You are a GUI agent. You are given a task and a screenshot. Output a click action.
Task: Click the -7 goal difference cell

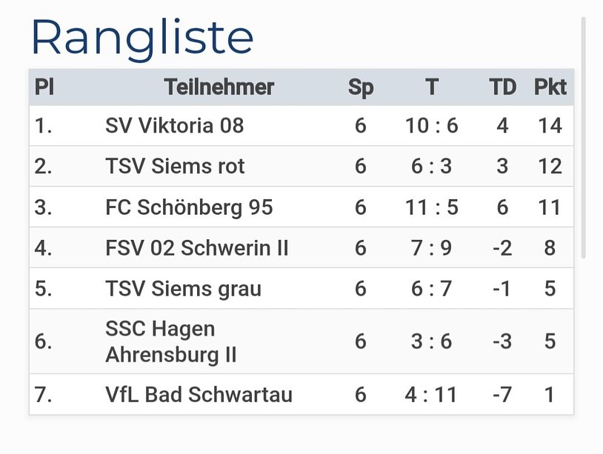point(502,395)
